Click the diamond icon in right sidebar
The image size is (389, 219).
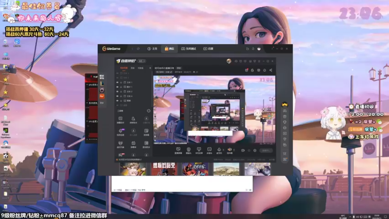point(285,139)
